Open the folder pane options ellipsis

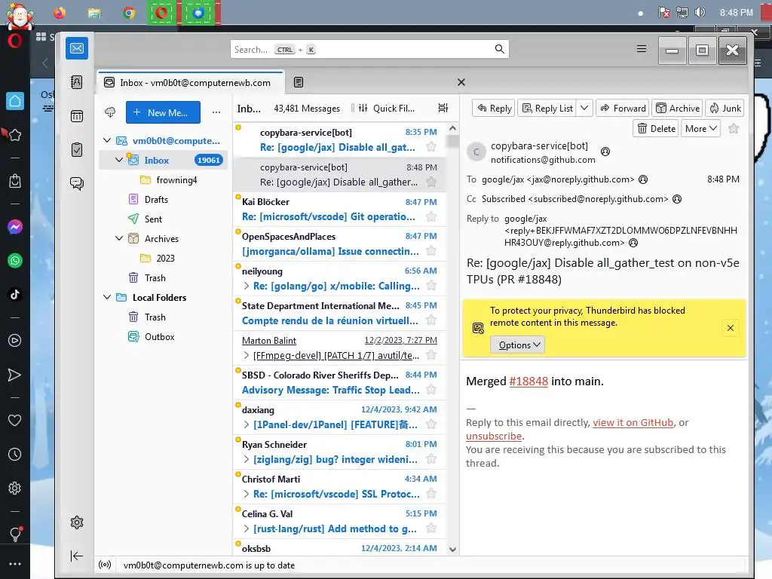216,112
